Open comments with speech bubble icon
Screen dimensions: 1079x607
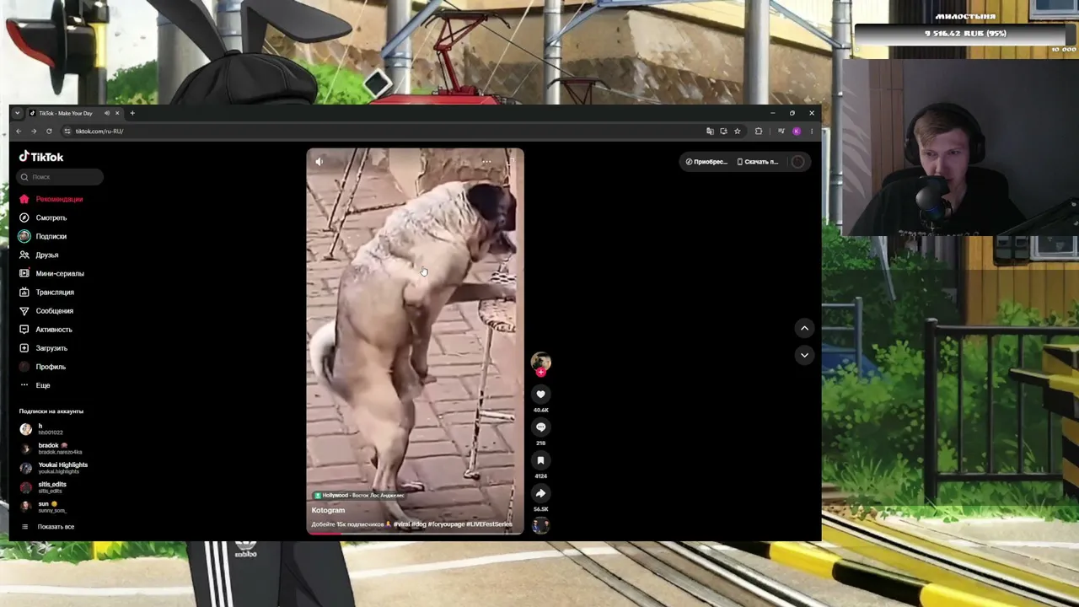point(541,427)
